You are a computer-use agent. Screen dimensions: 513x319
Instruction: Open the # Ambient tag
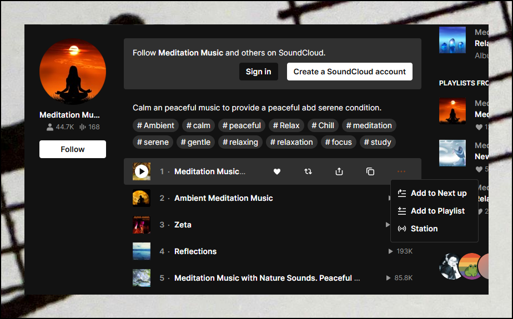pyautogui.click(x=155, y=125)
